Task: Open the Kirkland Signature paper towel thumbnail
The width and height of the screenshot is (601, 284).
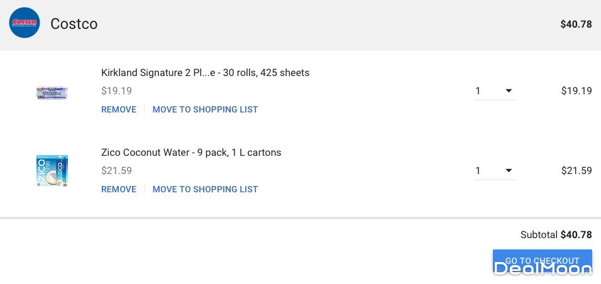Action: point(52,93)
